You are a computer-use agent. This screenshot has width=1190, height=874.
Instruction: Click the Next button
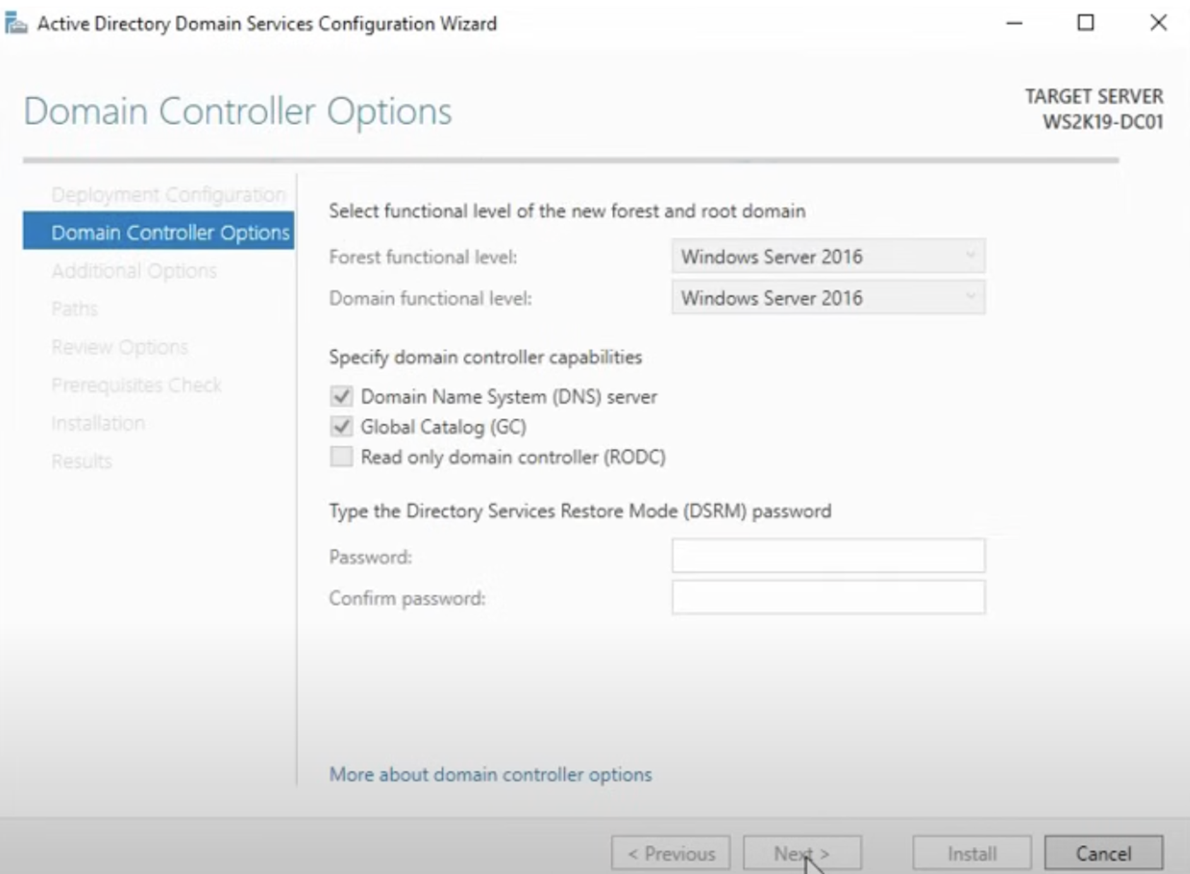pos(802,853)
